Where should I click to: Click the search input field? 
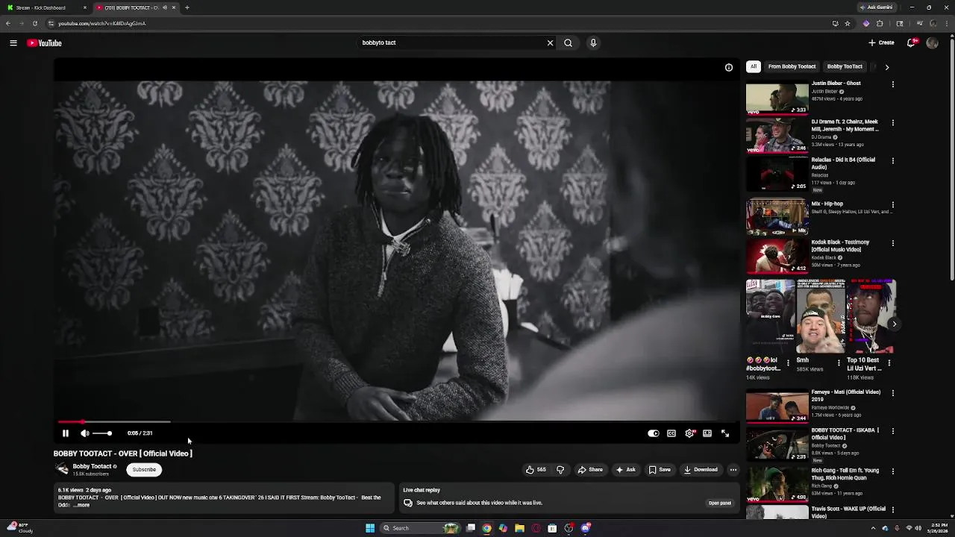click(452, 43)
